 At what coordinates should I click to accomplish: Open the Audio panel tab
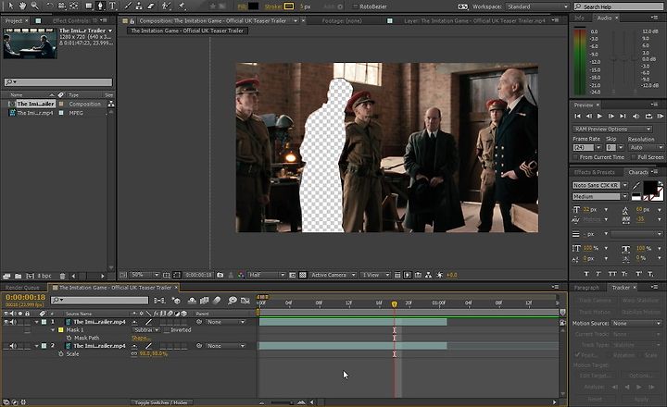tap(604, 18)
